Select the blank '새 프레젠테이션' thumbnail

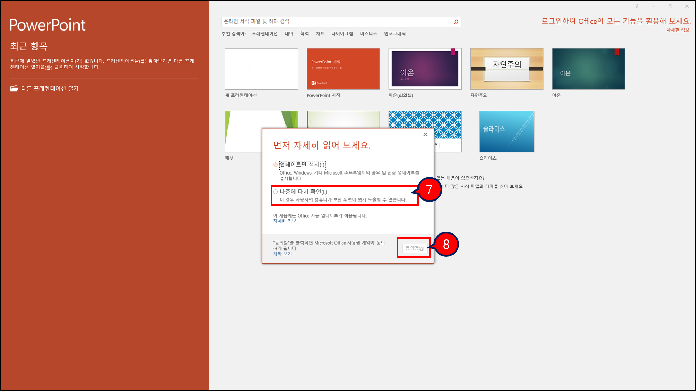261,69
